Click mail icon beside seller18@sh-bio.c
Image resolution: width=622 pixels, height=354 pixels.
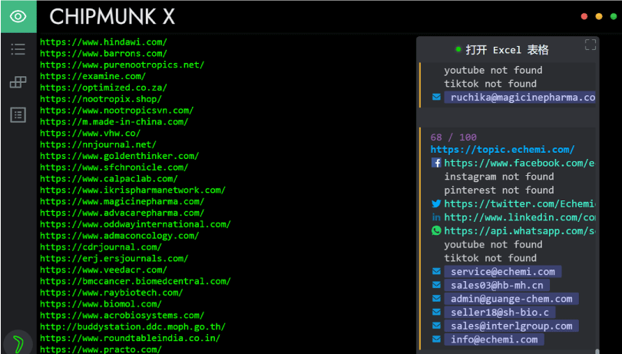436,313
